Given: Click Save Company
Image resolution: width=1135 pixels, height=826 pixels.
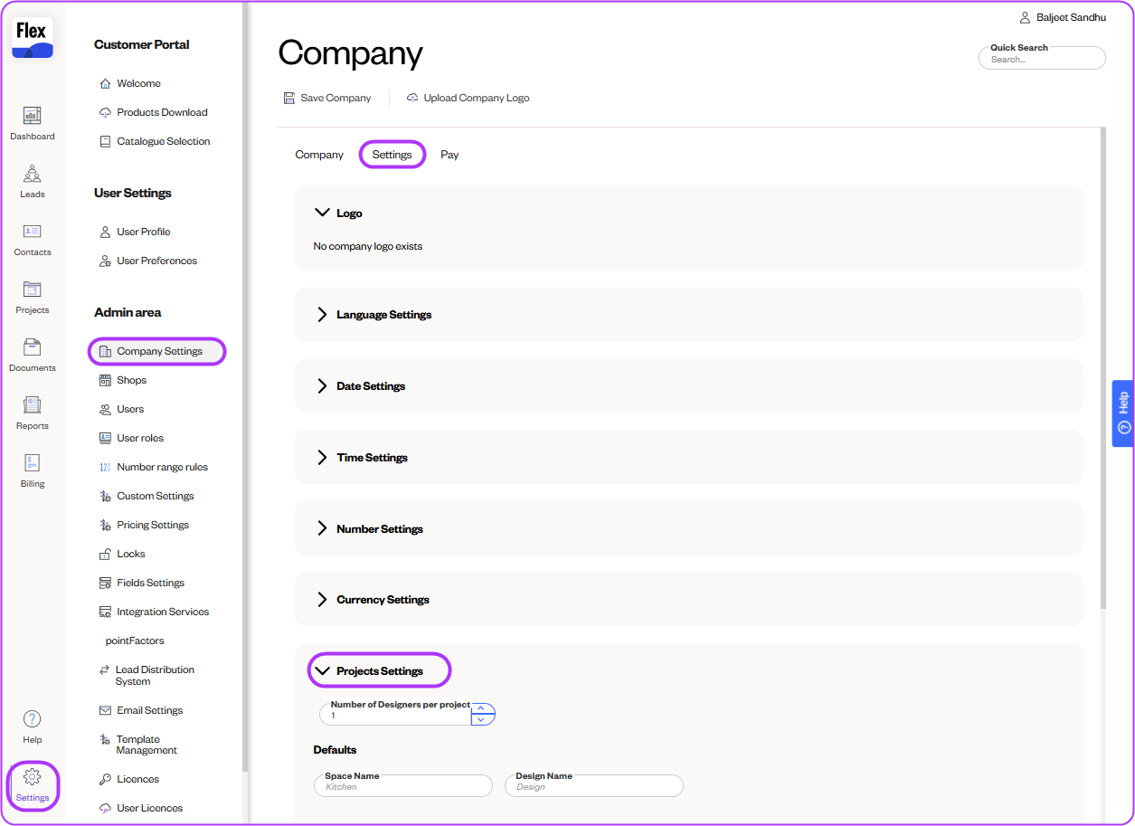Looking at the screenshot, I should pos(327,98).
